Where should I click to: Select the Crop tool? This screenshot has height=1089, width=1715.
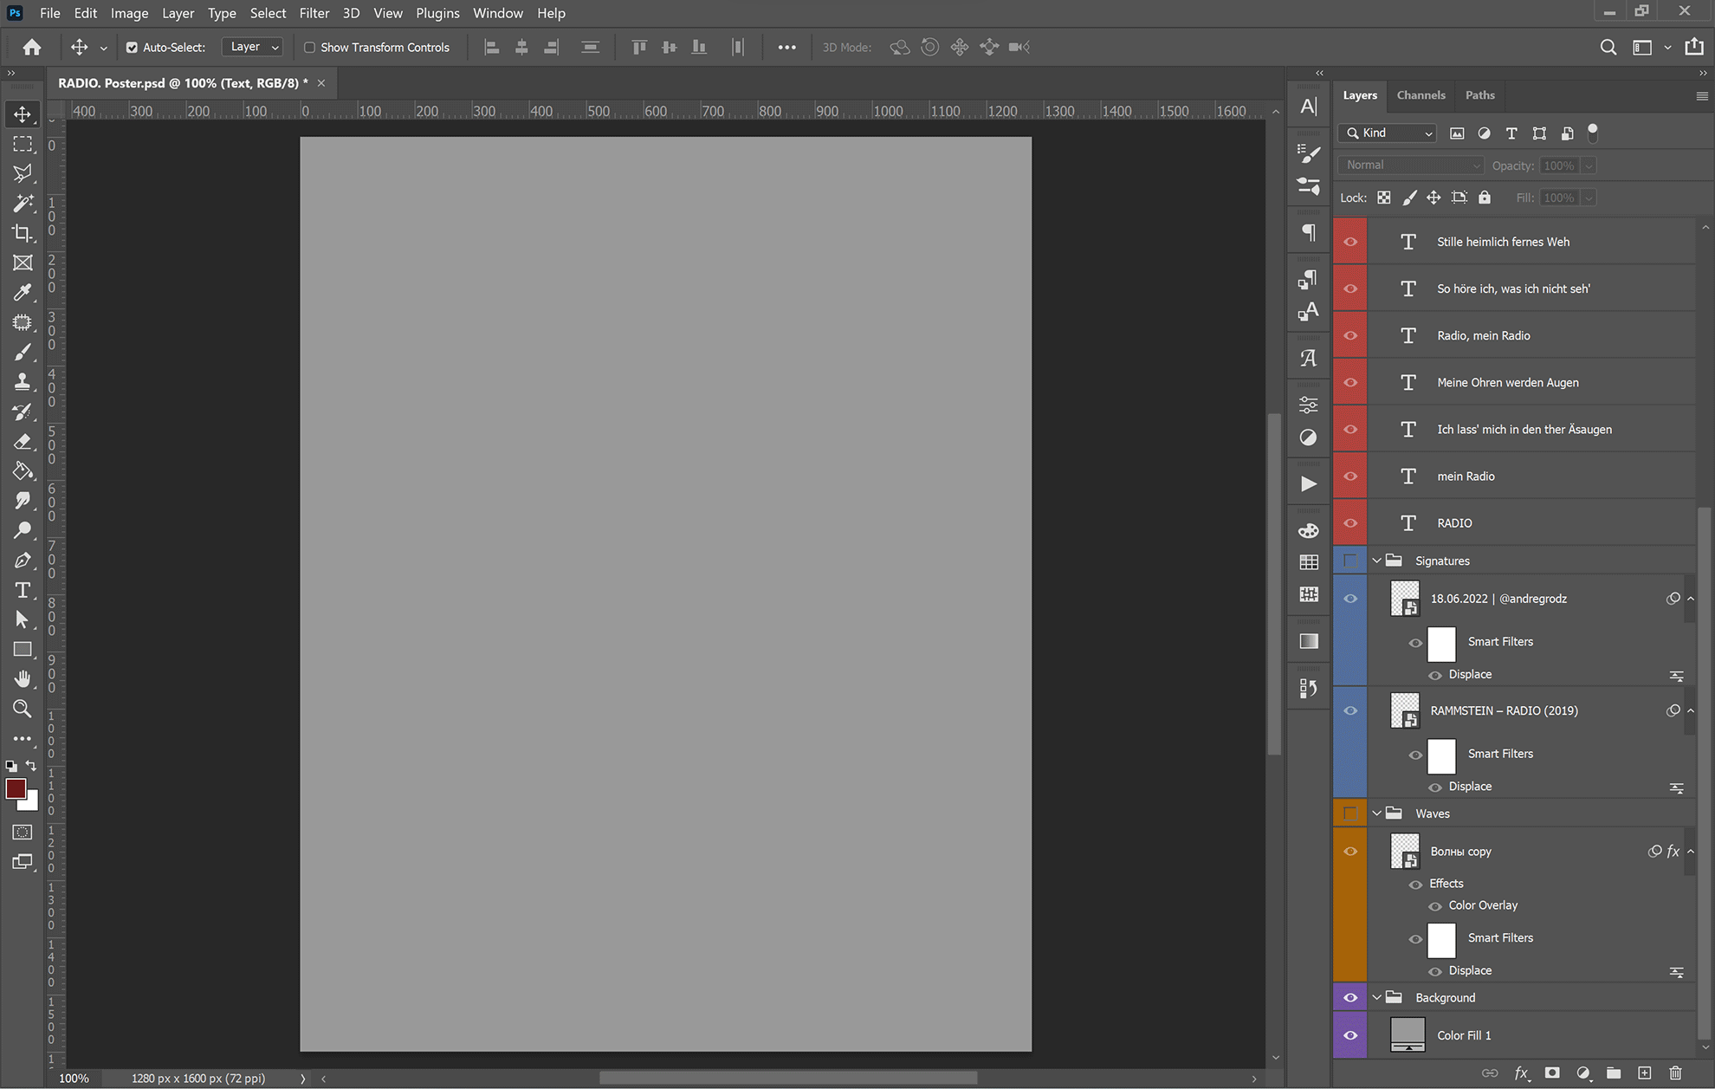pyautogui.click(x=23, y=233)
